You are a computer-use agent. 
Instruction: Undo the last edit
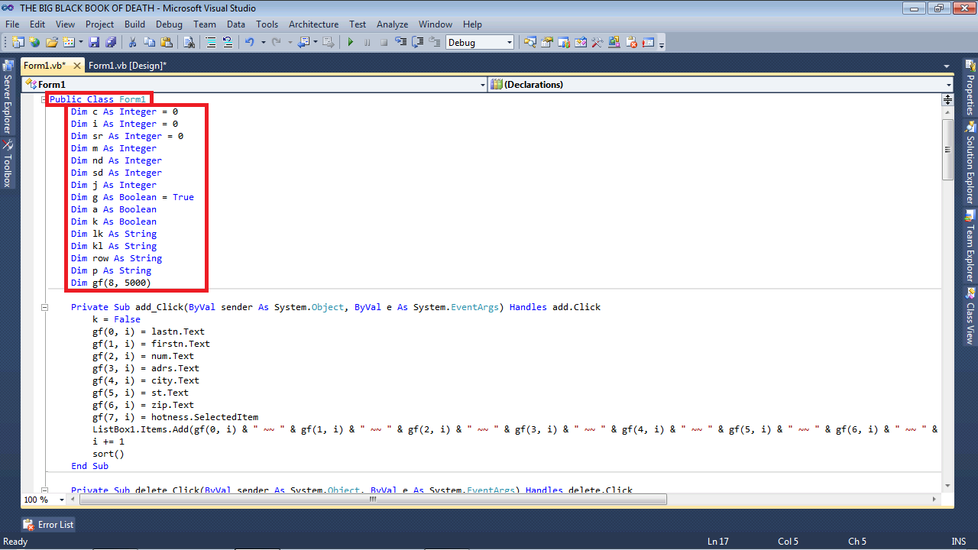[x=249, y=43]
